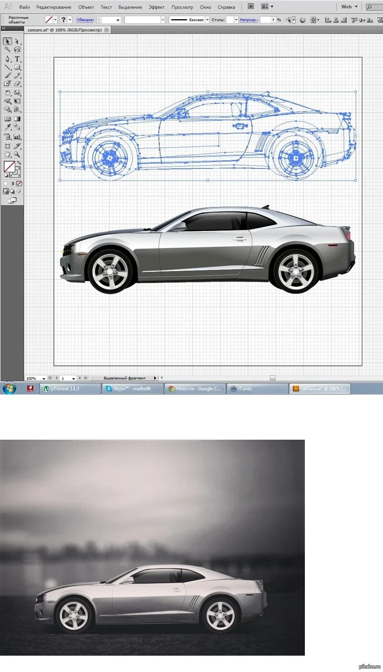Click the swap fill and stroke arrows
383x672 pixels.
click(x=19, y=163)
